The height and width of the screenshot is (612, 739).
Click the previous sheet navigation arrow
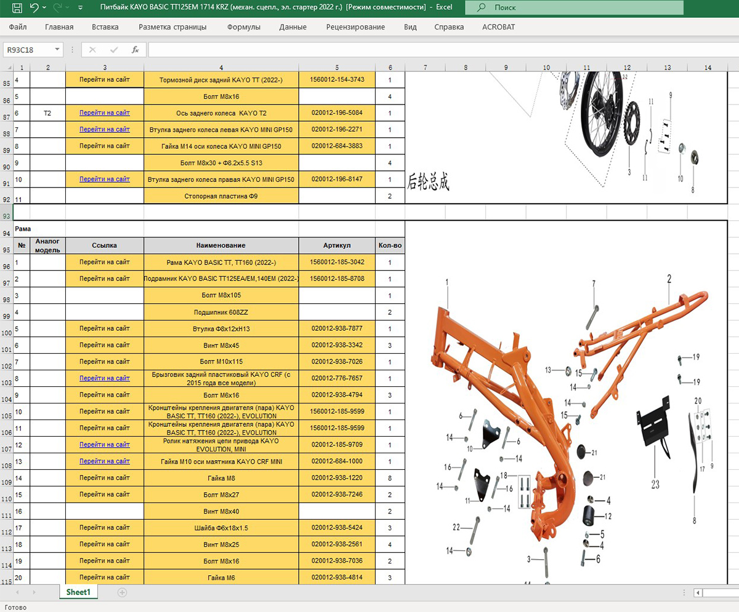pos(18,592)
